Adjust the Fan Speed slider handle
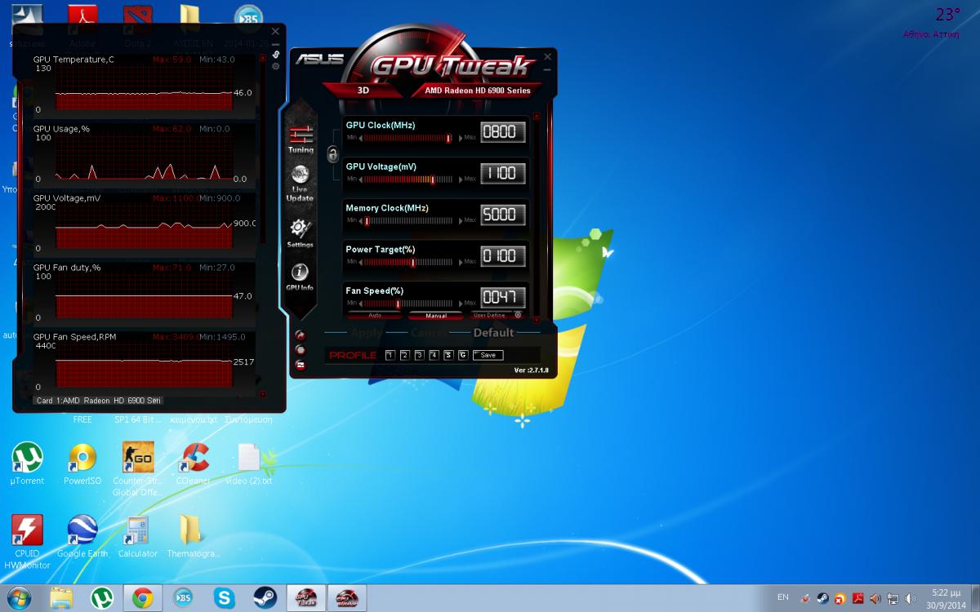Viewport: 980px width, 612px height. (397, 304)
